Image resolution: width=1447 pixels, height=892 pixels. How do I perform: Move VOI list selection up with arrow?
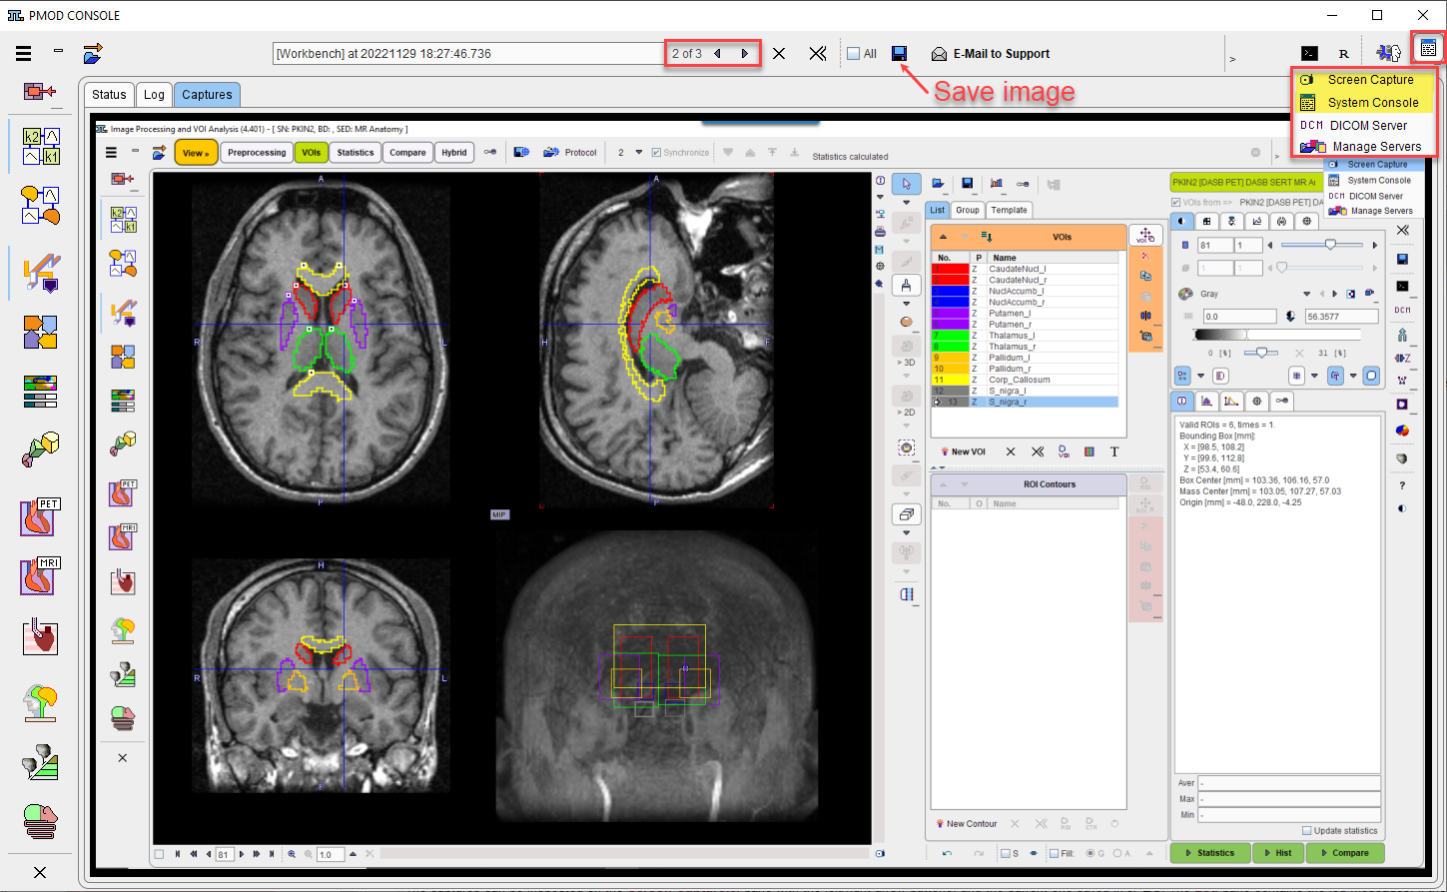click(x=943, y=237)
